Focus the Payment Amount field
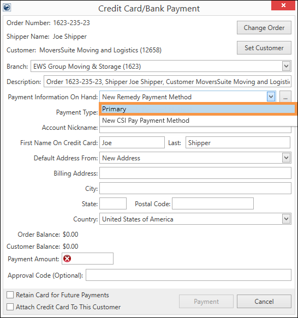Screen dimensions: 298x318 click(87, 259)
